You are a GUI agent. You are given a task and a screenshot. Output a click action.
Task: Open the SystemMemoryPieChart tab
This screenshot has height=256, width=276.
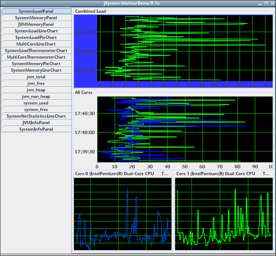(x=36, y=64)
